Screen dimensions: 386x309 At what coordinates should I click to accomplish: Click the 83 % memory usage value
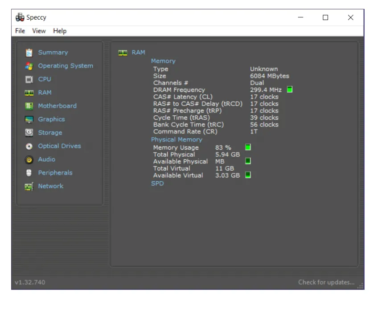(x=223, y=147)
